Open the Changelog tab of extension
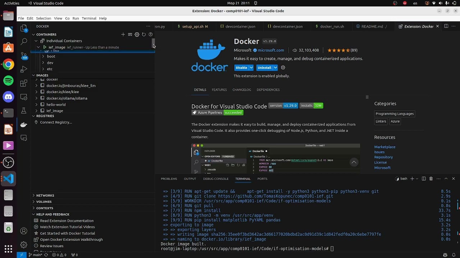This screenshot has width=460, height=258. [241, 90]
